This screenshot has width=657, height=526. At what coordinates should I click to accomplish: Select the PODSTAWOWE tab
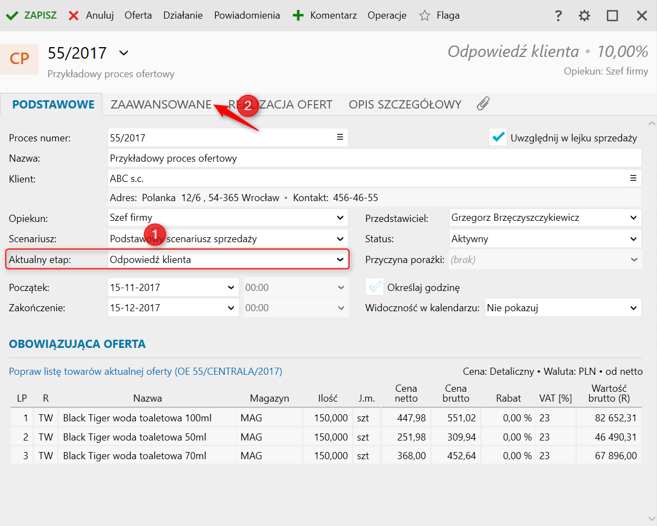pyautogui.click(x=53, y=104)
